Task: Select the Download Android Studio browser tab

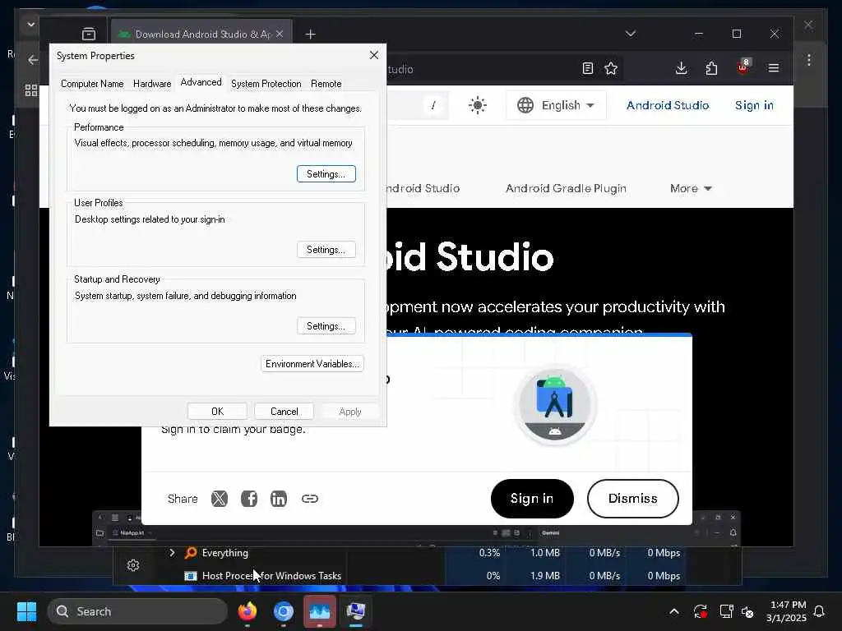Action: (x=201, y=34)
